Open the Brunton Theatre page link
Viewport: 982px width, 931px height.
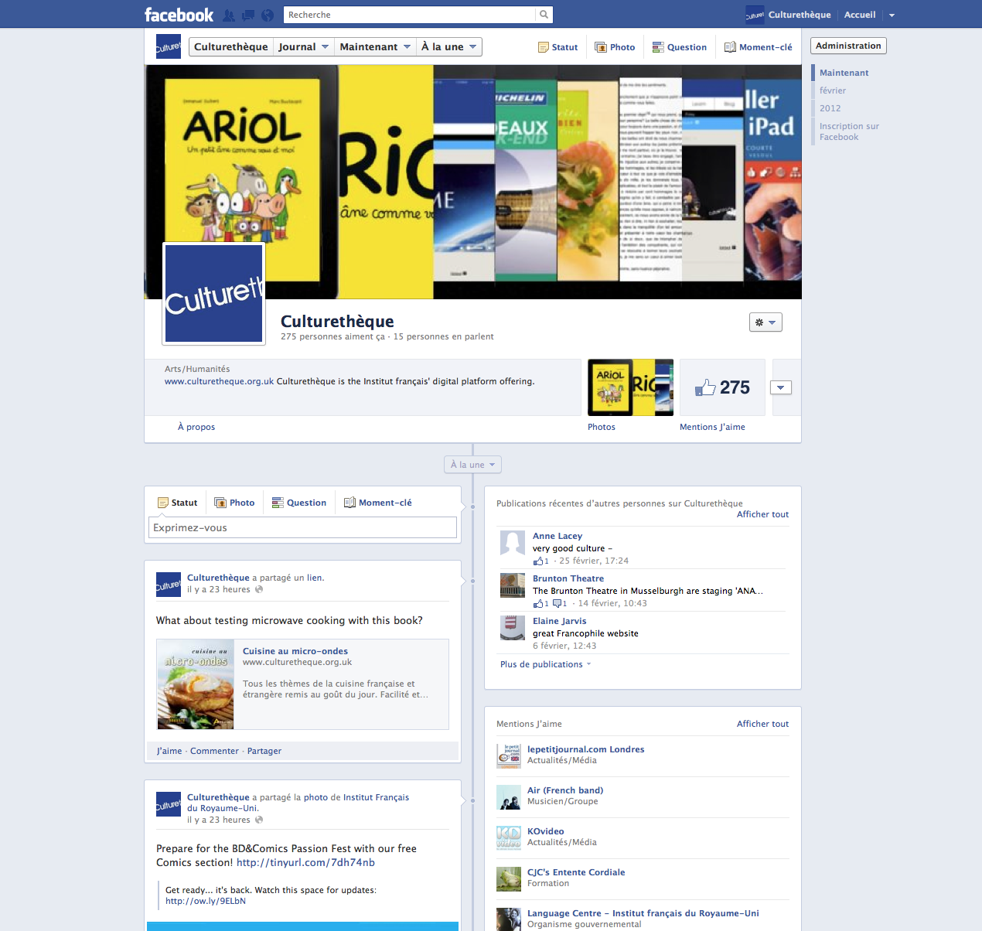point(568,578)
